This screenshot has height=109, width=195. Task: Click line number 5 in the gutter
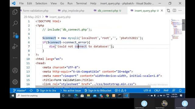pyautogui.click(x=29, y=38)
